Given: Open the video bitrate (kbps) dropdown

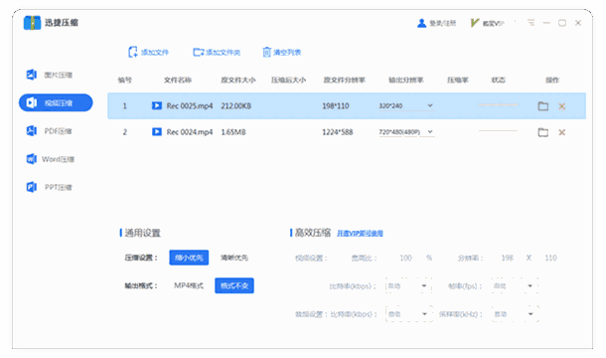Looking at the screenshot, I should click(x=408, y=286).
